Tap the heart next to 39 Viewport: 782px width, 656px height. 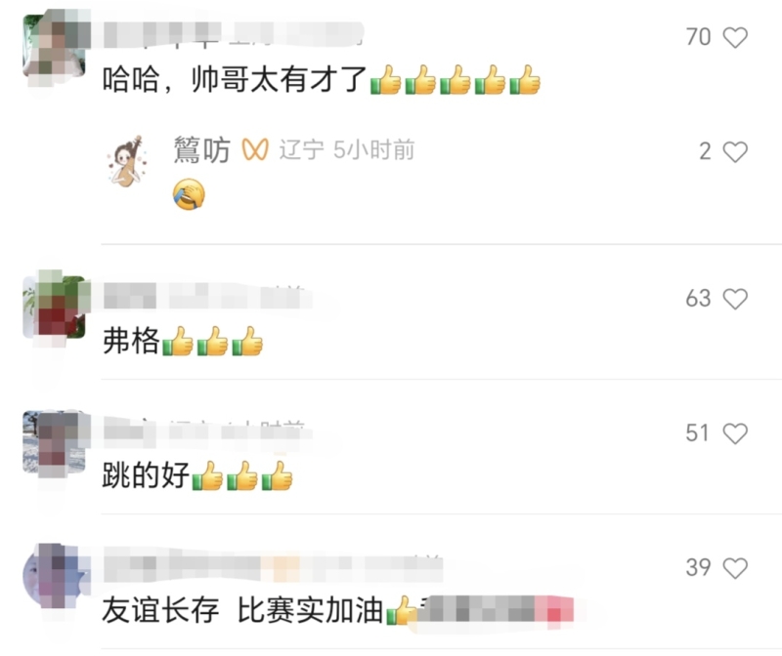[x=735, y=568]
